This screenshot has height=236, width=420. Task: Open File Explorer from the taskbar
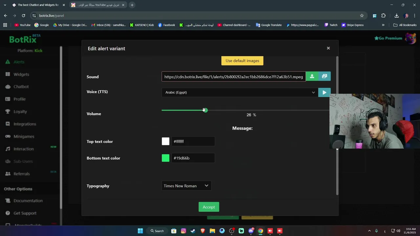coord(212,231)
